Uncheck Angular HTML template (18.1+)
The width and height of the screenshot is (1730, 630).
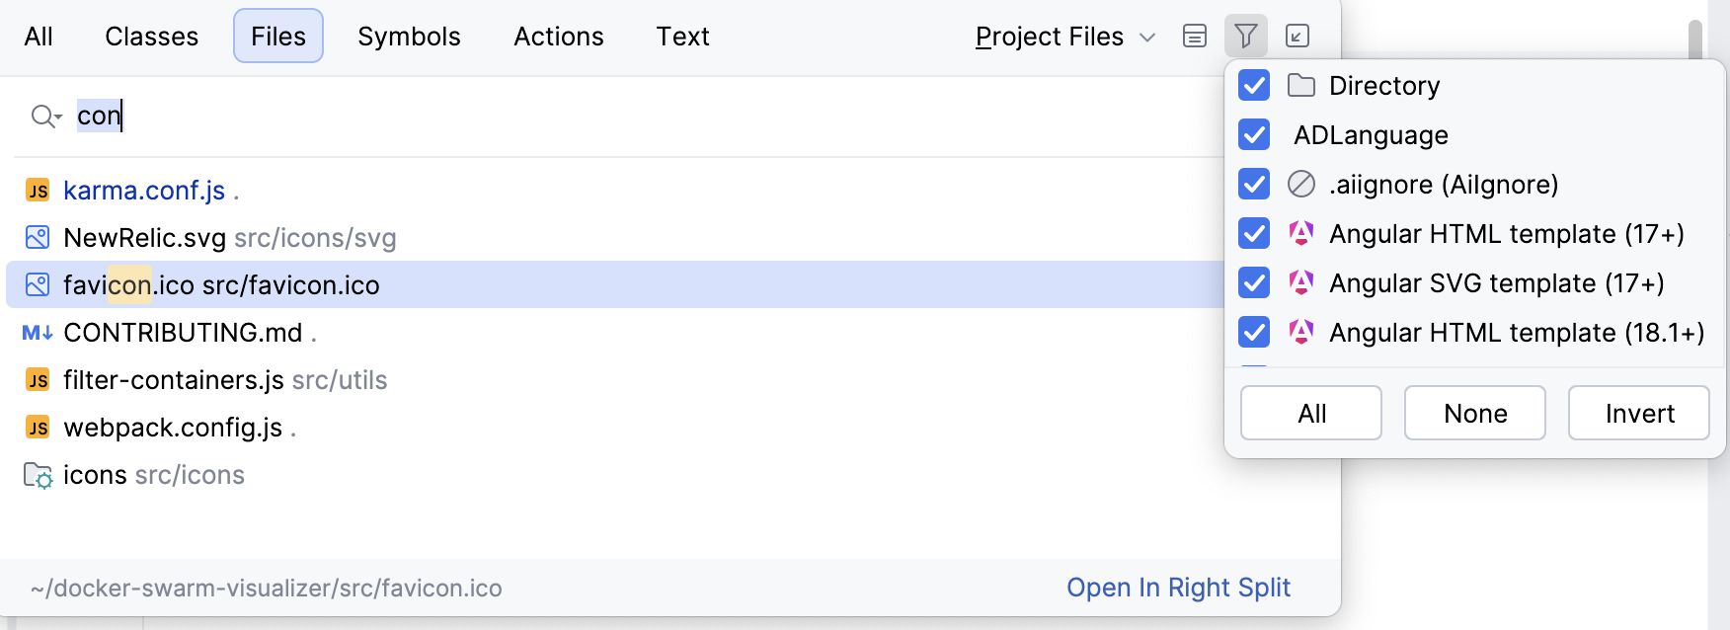pos(1253,333)
